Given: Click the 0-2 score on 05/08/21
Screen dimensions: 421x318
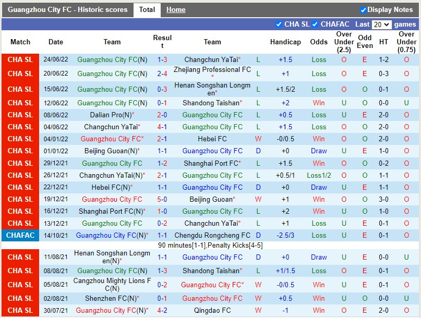Looking at the screenshot, I should [x=162, y=285].
